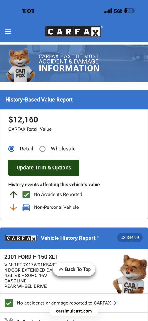Tap '2001 FORD F-150 XLT' title
Viewport: 148px width, 321px height.
click(31, 257)
